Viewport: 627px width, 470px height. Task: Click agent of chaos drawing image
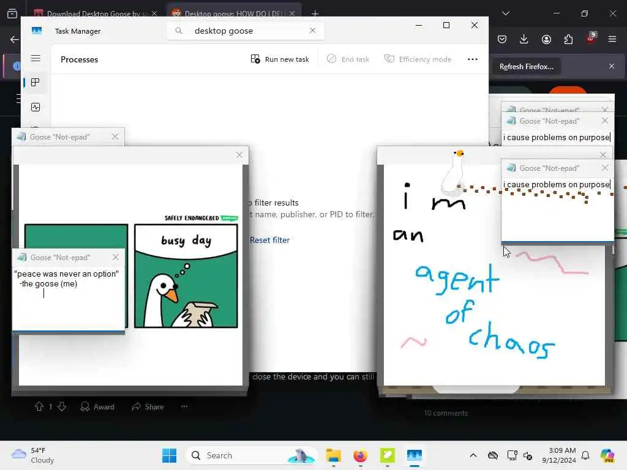494,276
